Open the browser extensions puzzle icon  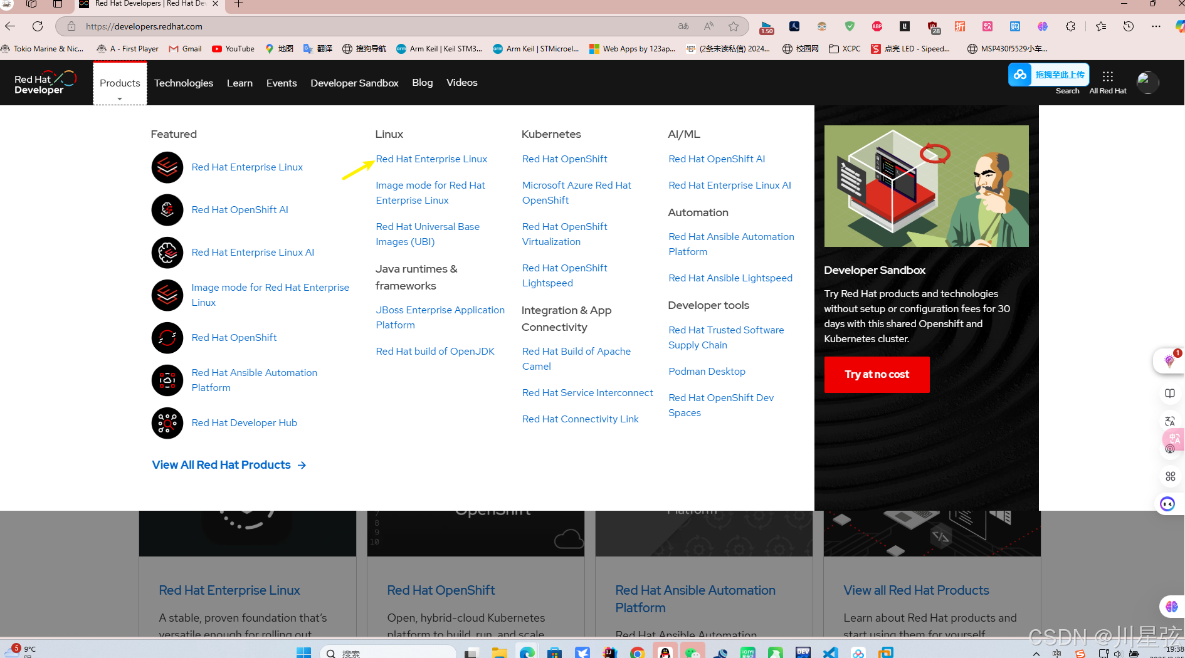click(x=1070, y=26)
